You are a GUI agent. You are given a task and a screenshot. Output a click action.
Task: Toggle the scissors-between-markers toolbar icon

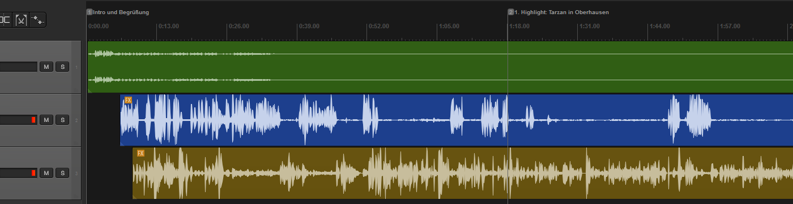pyautogui.click(x=21, y=20)
